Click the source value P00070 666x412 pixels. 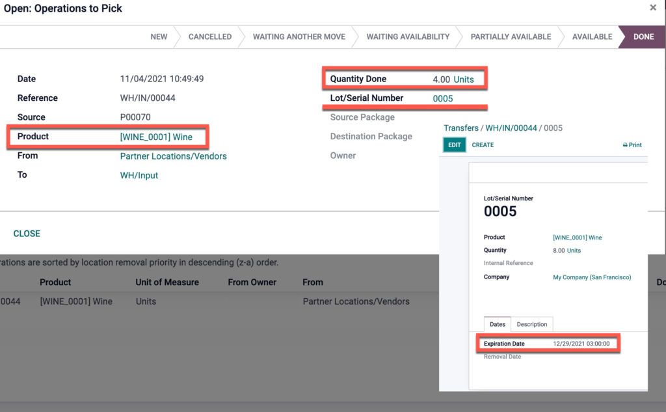(x=135, y=117)
